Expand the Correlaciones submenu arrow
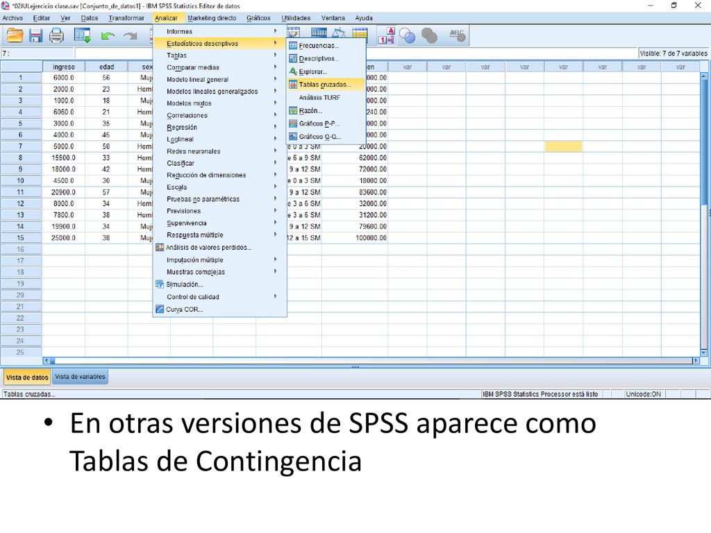Image resolution: width=711 pixels, height=533 pixels. click(x=275, y=115)
